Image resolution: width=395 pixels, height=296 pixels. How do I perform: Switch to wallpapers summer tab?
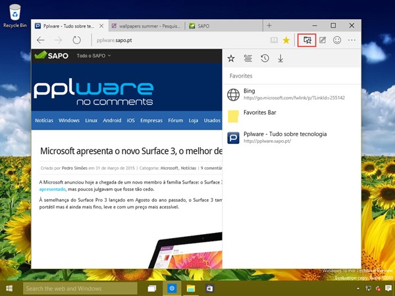[147, 26]
